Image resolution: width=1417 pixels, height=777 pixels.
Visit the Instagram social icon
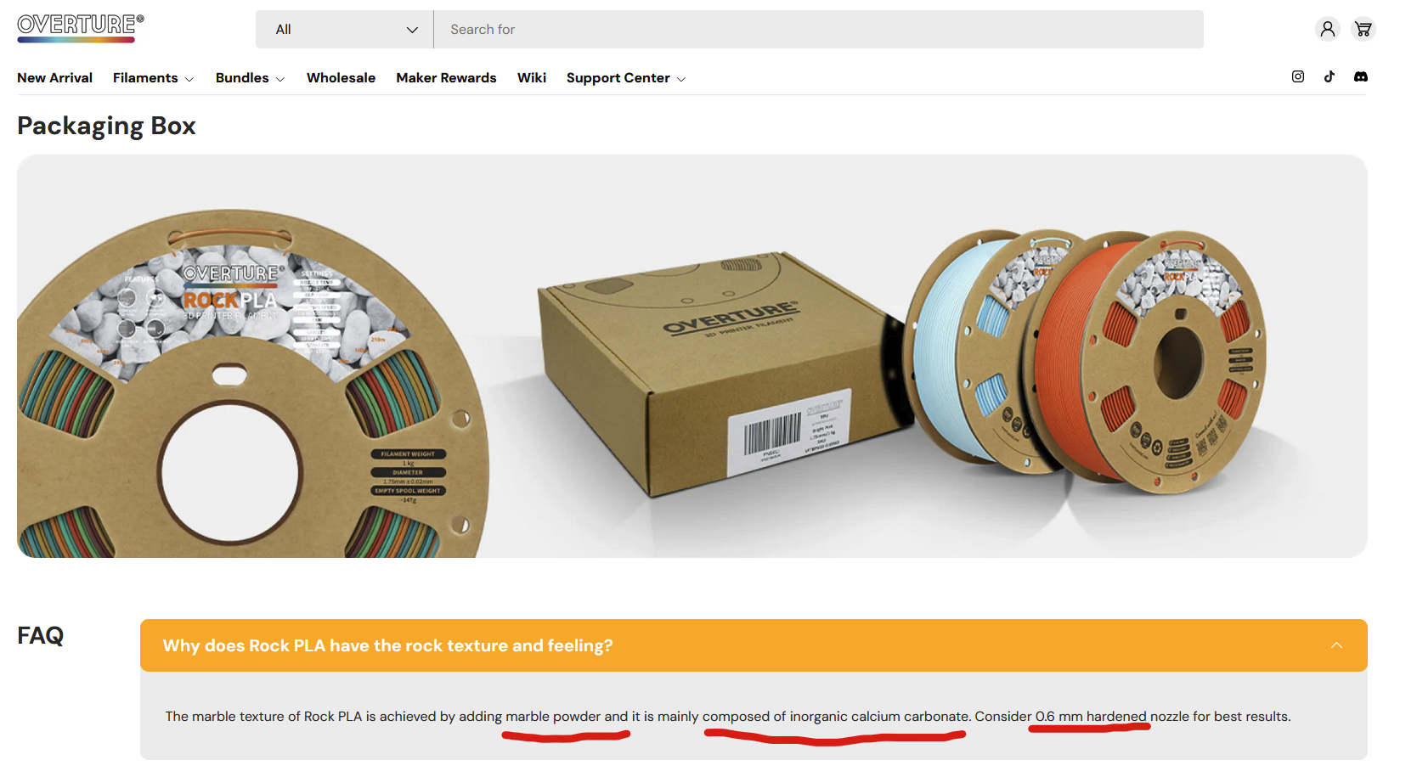coord(1298,76)
